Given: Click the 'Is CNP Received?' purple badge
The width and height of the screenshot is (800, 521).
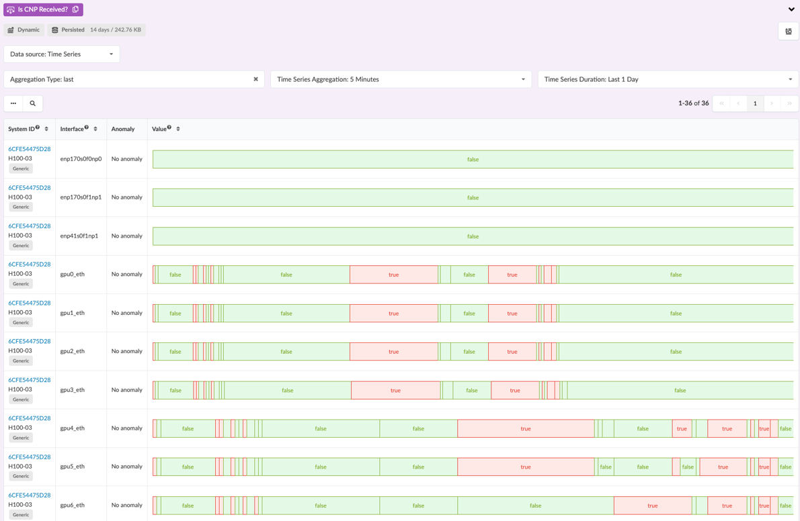Looking at the screenshot, I should point(44,9).
